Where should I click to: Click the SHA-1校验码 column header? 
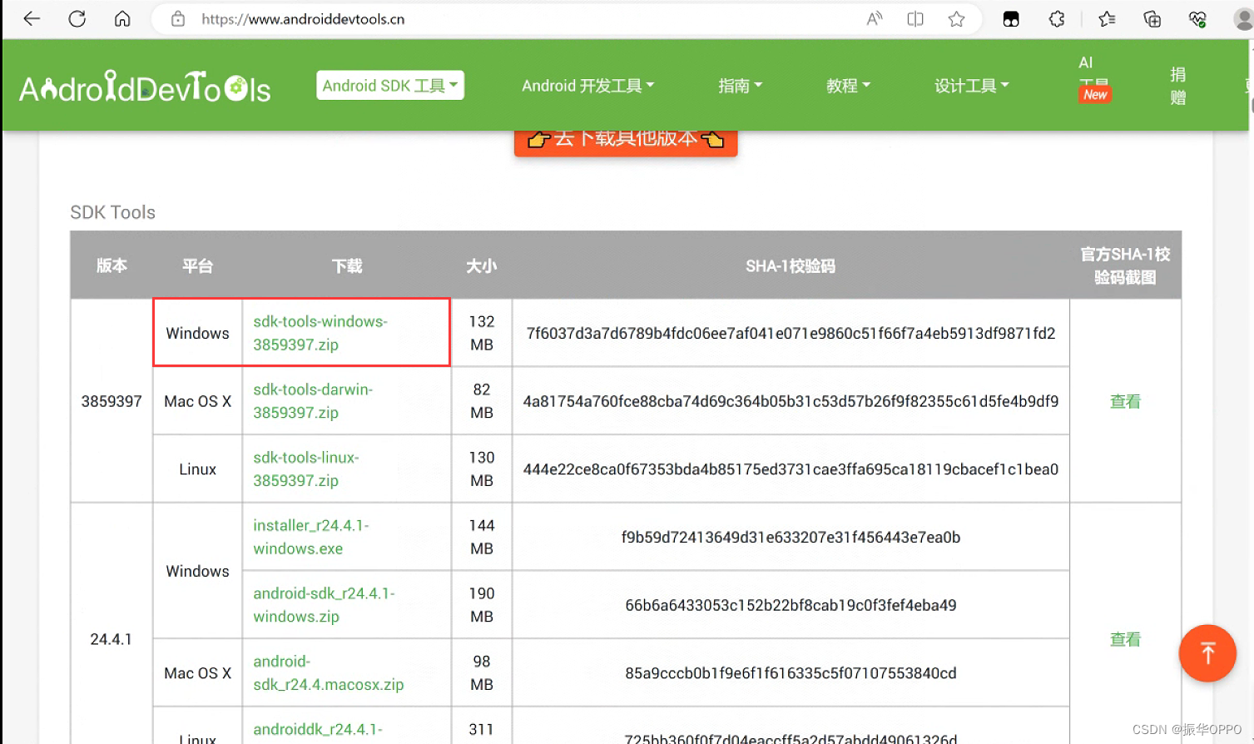tap(791, 265)
